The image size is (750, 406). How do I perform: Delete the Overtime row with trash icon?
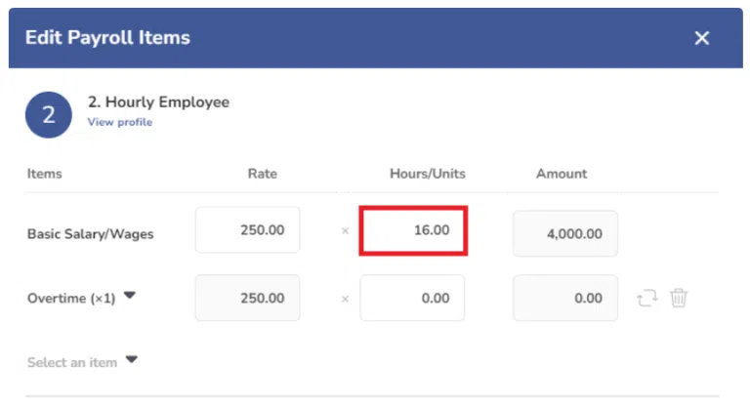coord(679,298)
